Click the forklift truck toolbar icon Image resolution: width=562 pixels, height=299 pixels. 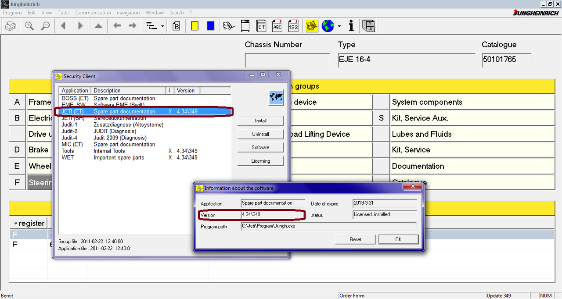point(229,26)
